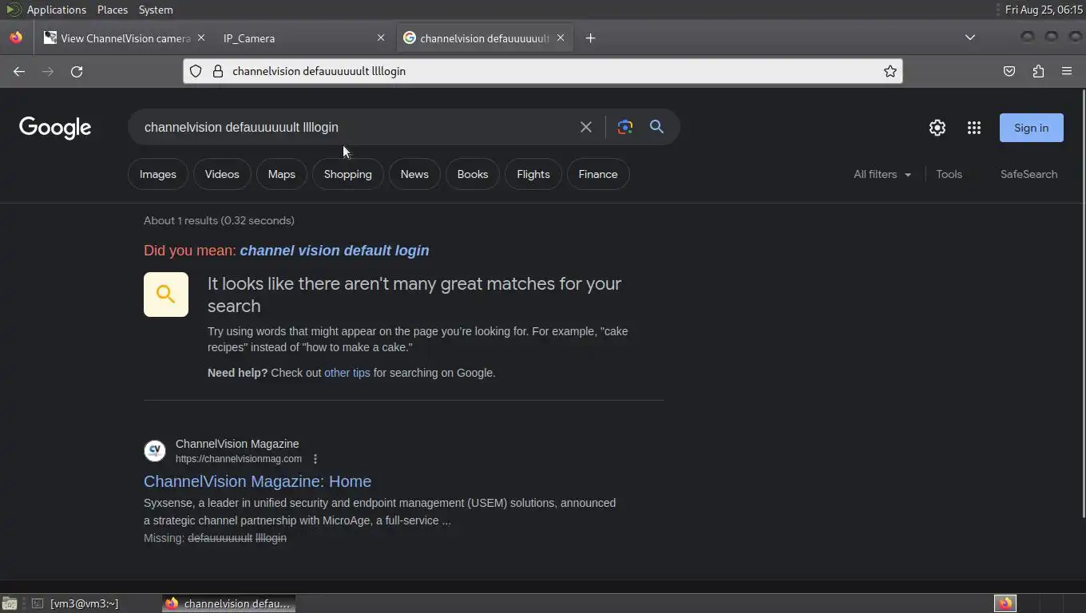Open the Google apps grid
The height and width of the screenshot is (613, 1086).
pos(974,128)
